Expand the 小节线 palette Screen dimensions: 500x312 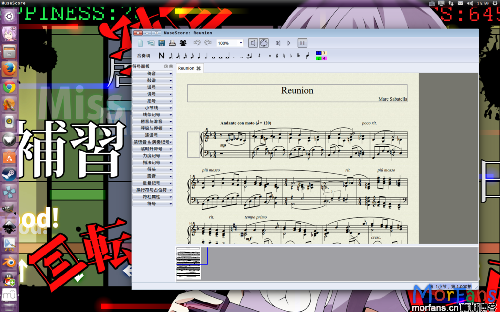click(153, 108)
